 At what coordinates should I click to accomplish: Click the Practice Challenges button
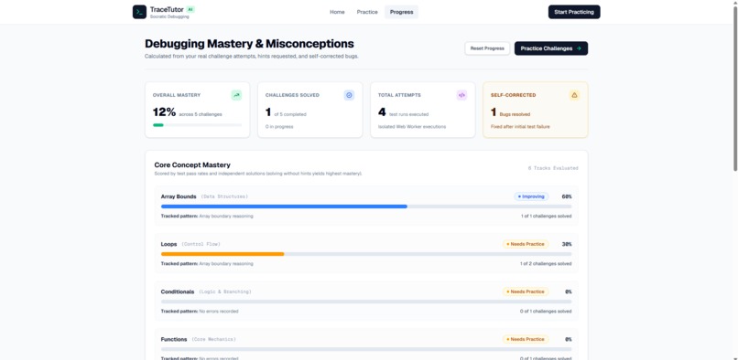coord(550,48)
